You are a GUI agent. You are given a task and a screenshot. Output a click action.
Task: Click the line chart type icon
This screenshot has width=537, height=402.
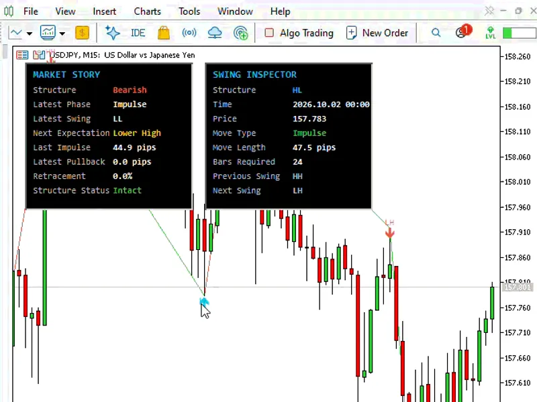coord(15,33)
